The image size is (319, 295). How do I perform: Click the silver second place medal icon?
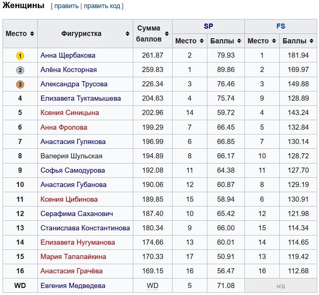(20, 70)
